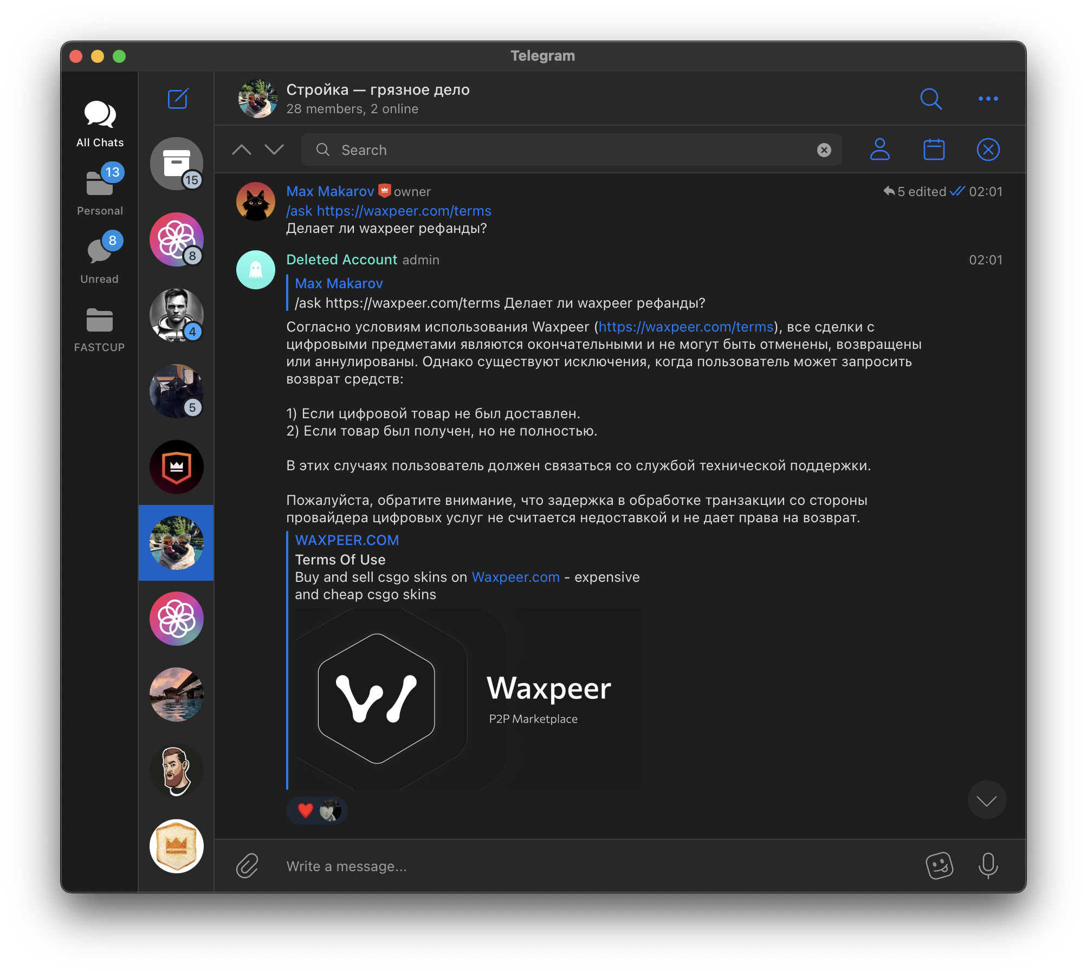This screenshot has width=1087, height=973.
Task: Close the search bar with X circle
Action: 988,150
